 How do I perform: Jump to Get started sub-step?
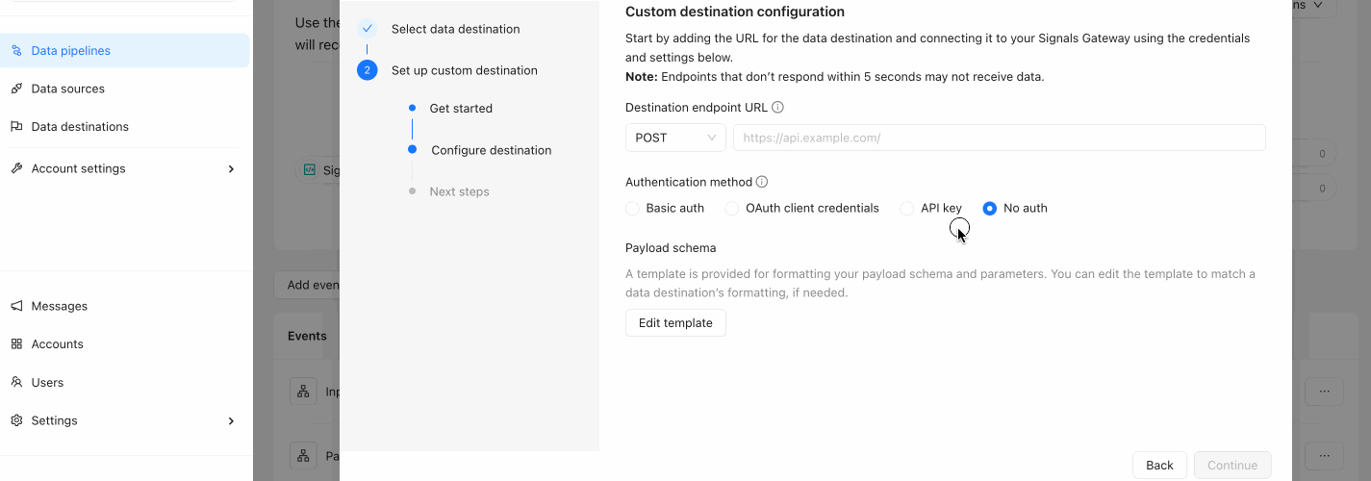click(x=461, y=109)
